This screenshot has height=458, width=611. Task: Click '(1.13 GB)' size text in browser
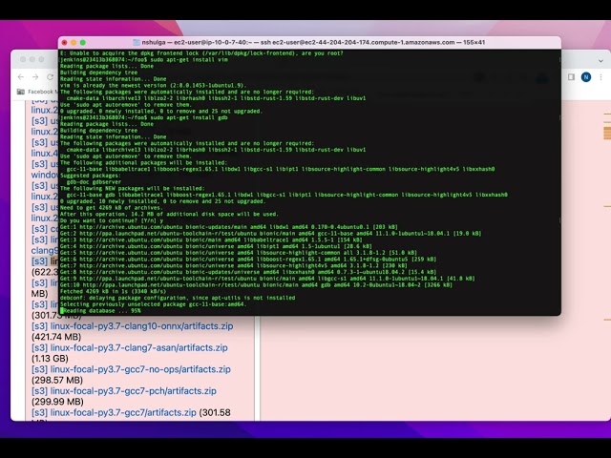click(50, 359)
